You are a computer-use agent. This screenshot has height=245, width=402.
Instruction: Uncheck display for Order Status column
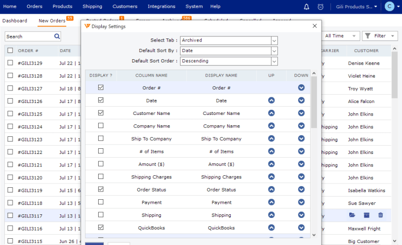tap(101, 189)
